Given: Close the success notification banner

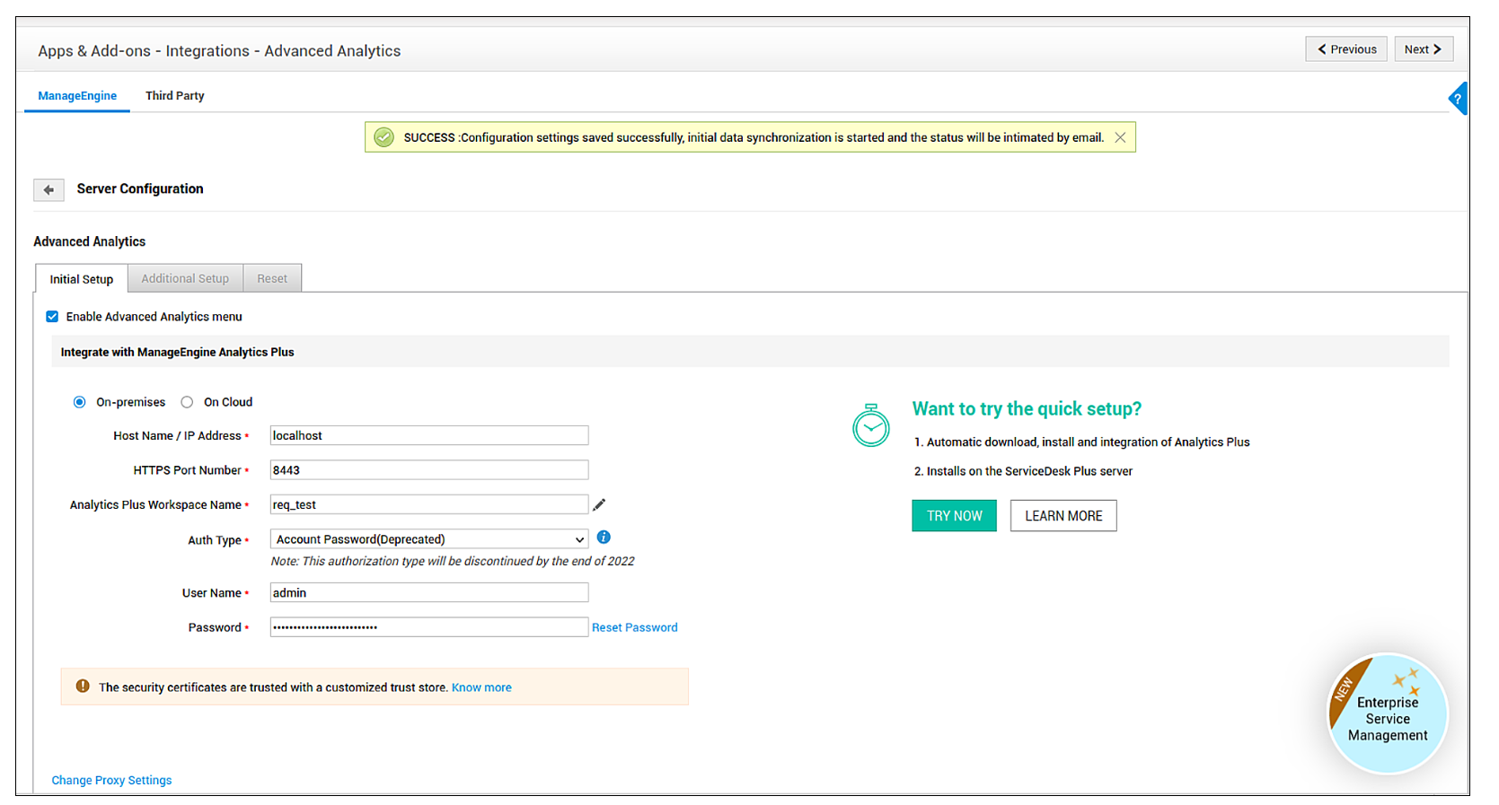Looking at the screenshot, I should (1120, 137).
